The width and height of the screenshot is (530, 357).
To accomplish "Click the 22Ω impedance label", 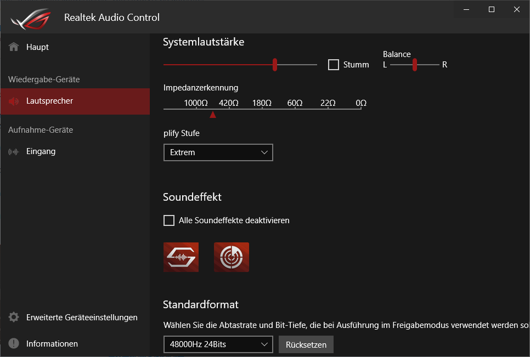I will tap(328, 103).
